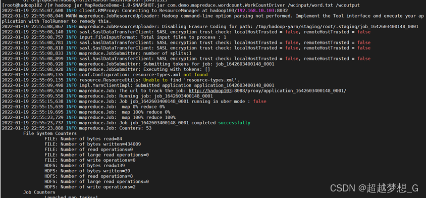Click the 'Submitted application' YarnClientImpl line

138,85
